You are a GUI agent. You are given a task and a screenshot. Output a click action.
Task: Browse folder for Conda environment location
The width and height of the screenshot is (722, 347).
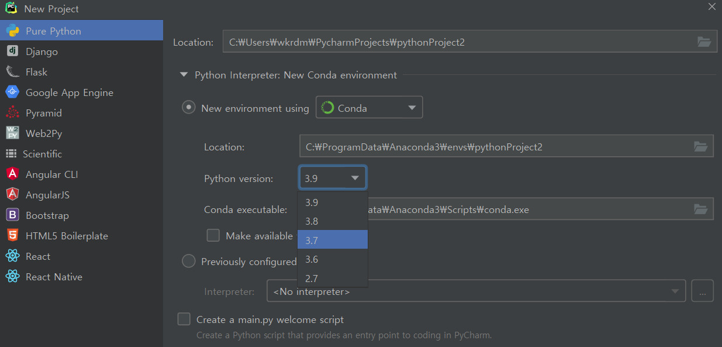pos(700,147)
